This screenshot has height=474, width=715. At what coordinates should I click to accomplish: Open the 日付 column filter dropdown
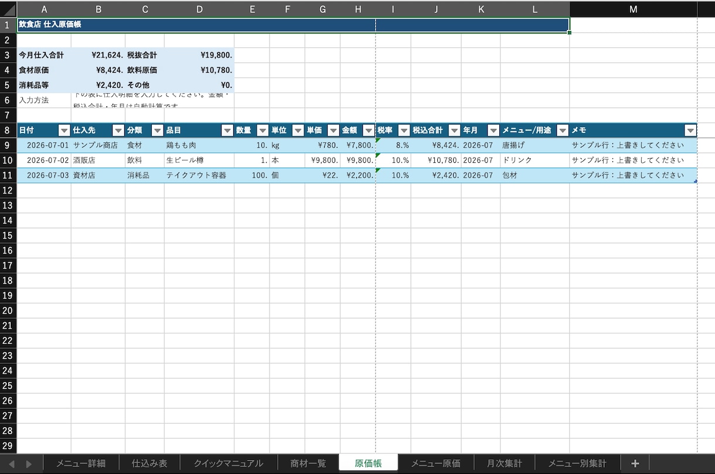[x=64, y=131]
